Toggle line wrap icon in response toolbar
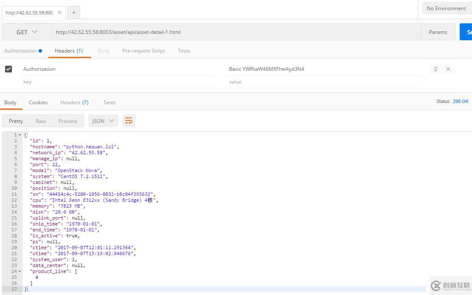This screenshot has height=295, width=472. point(129,121)
